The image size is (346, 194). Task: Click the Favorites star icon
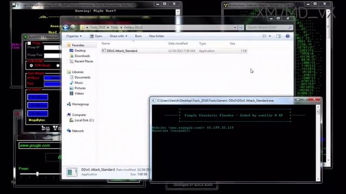pos(69,45)
